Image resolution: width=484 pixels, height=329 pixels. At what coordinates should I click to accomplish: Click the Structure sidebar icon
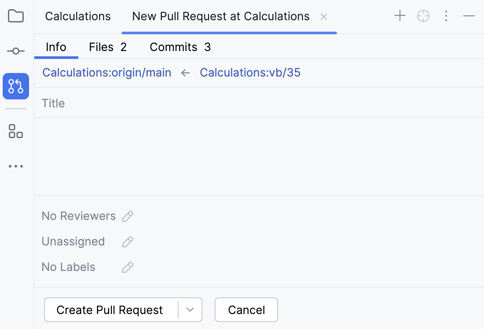point(16,132)
